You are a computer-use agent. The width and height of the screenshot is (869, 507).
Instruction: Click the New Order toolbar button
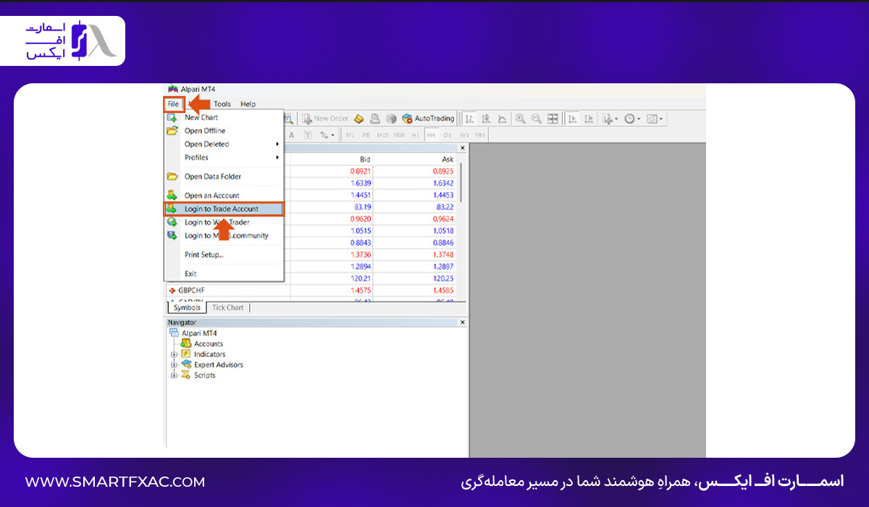(x=325, y=119)
